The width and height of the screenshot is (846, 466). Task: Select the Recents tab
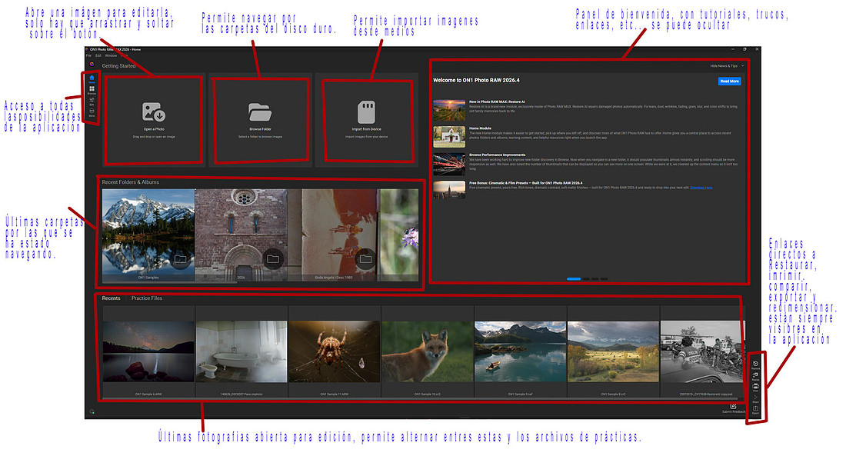click(x=112, y=298)
